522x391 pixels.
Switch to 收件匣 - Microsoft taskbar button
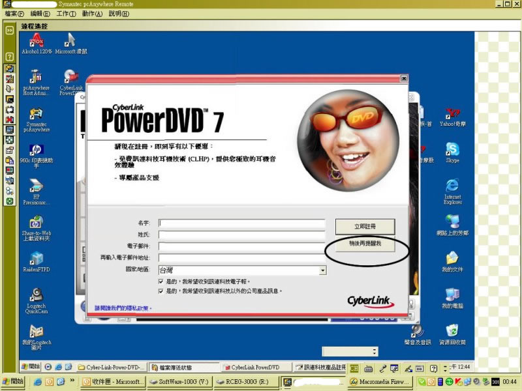[113, 382]
